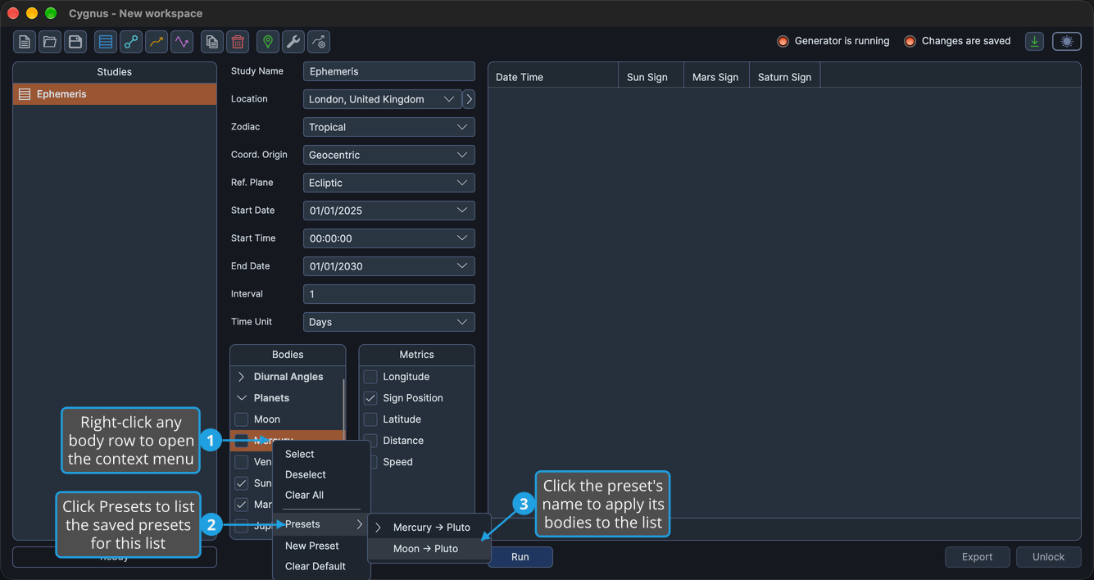Click the save floppy disk icon

point(75,42)
